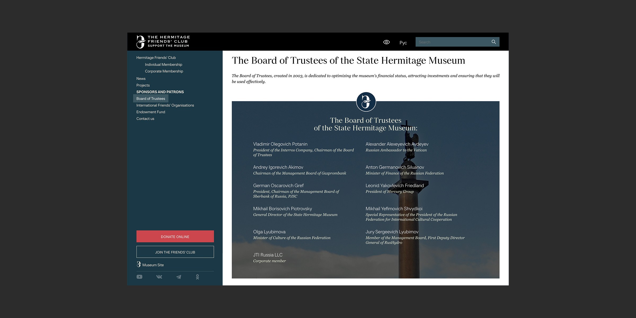Open the Odnoklassniki social icon
The height and width of the screenshot is (318, 636).
(x=197, y=277)
